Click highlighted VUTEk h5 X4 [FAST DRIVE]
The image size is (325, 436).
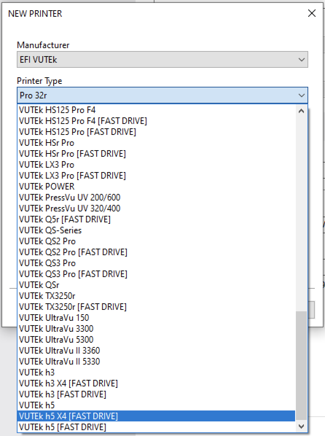point(157,416)
